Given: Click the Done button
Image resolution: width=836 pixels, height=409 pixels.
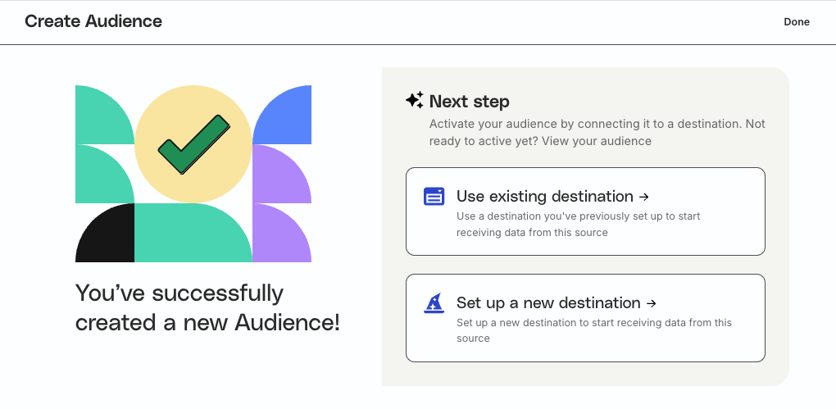Looking at the screenshot, I should (796, 22).
